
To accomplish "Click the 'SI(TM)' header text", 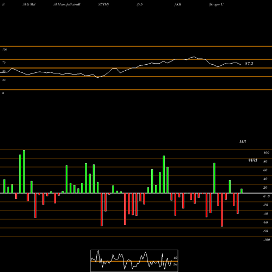I will [x=103, y=4].
